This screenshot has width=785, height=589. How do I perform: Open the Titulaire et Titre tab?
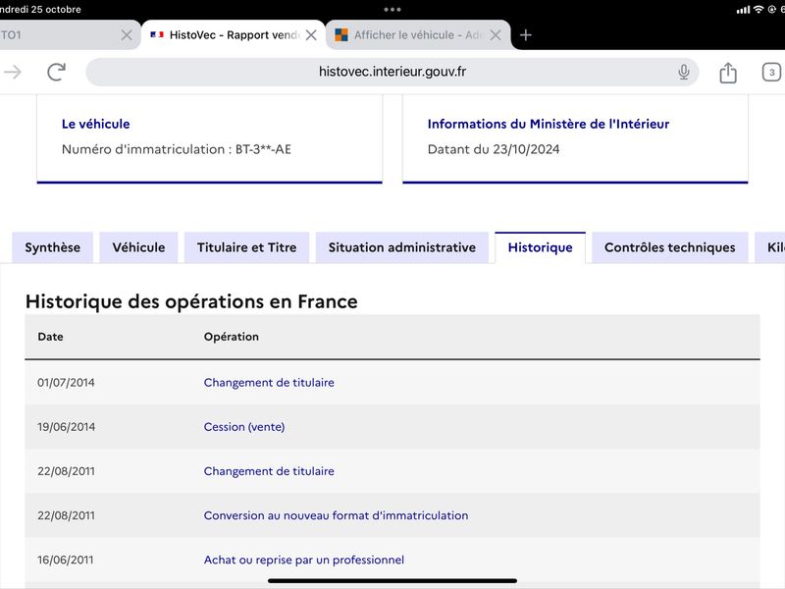(247, 247)
